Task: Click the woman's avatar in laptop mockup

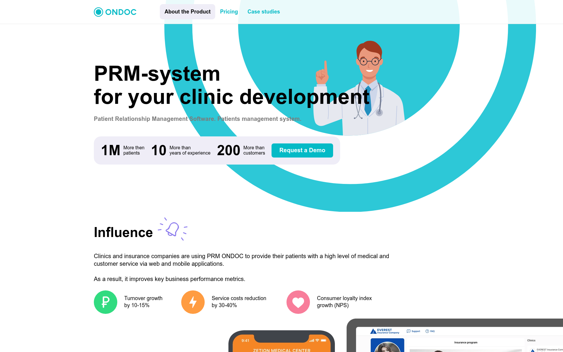Action: point(387,347)
